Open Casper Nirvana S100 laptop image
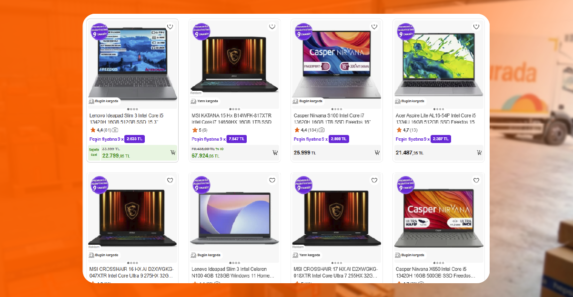 (x=336, y=61)
